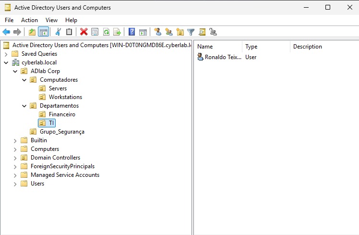Image resolution: width=359 pixels, height=235 pixels.
Task: Open the Action menu
Action: [x=29, y=20]
